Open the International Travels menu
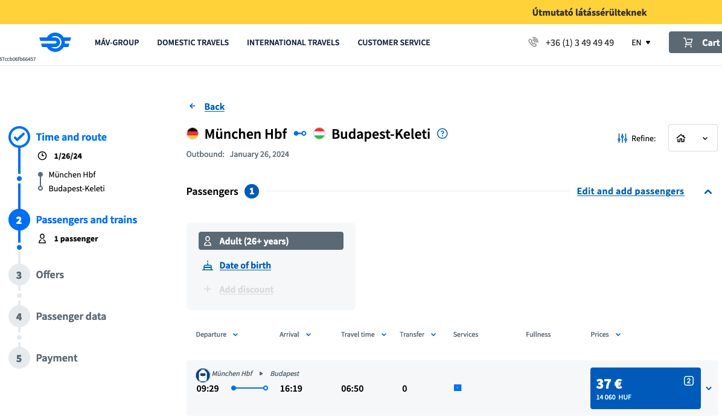Viewport: 722px width, 420px height. [x=293, y=42]
